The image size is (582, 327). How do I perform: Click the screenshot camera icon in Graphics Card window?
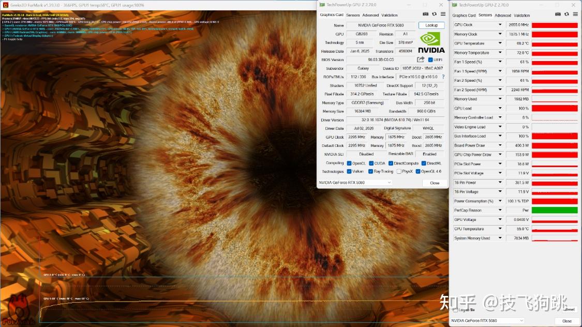pos(425,14)
